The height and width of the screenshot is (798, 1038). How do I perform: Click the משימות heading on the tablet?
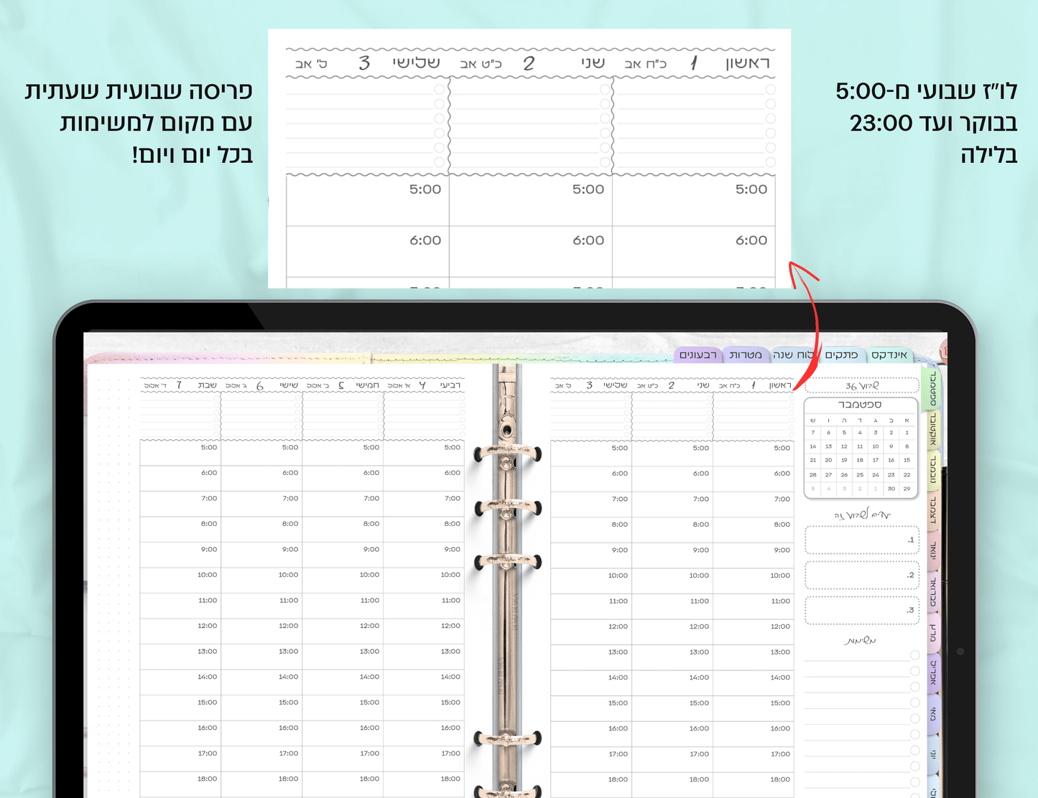[860, 640]
